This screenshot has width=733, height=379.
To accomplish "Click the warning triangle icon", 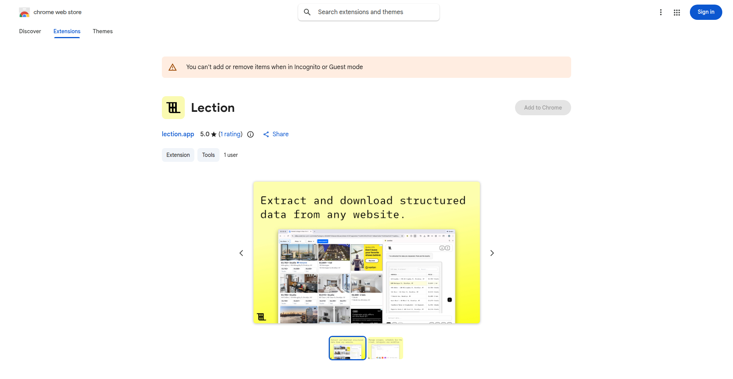I will point(173,67).
